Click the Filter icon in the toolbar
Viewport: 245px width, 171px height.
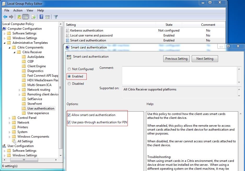[55, 17]
